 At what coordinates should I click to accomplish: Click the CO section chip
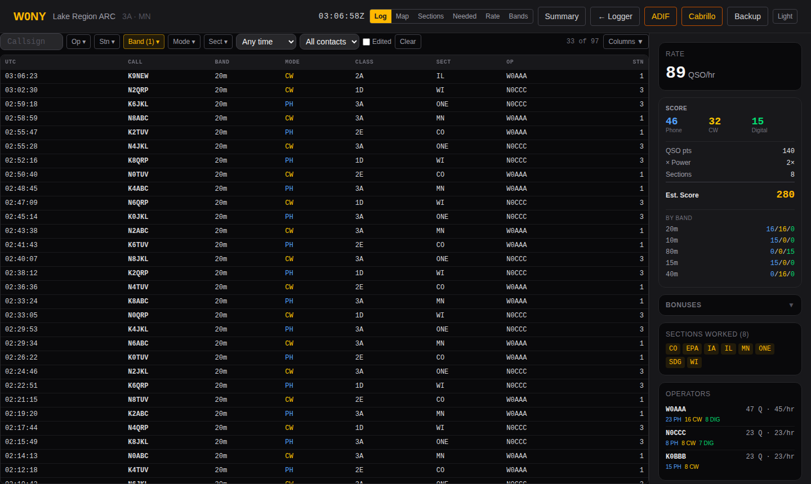click(x=673, y=348)
